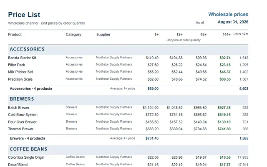Select the Wholesale prices heading
The height and width of the screenshot is (167, 267).
point(228,14)
